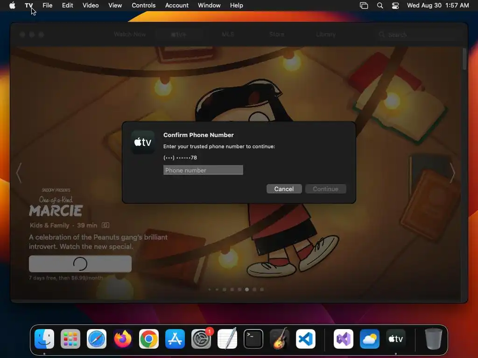Click the TV window close button

(22, 34)
